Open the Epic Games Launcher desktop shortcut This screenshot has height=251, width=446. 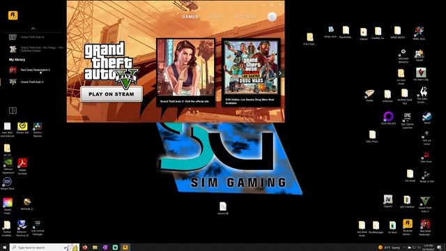(x=407, y=121)
